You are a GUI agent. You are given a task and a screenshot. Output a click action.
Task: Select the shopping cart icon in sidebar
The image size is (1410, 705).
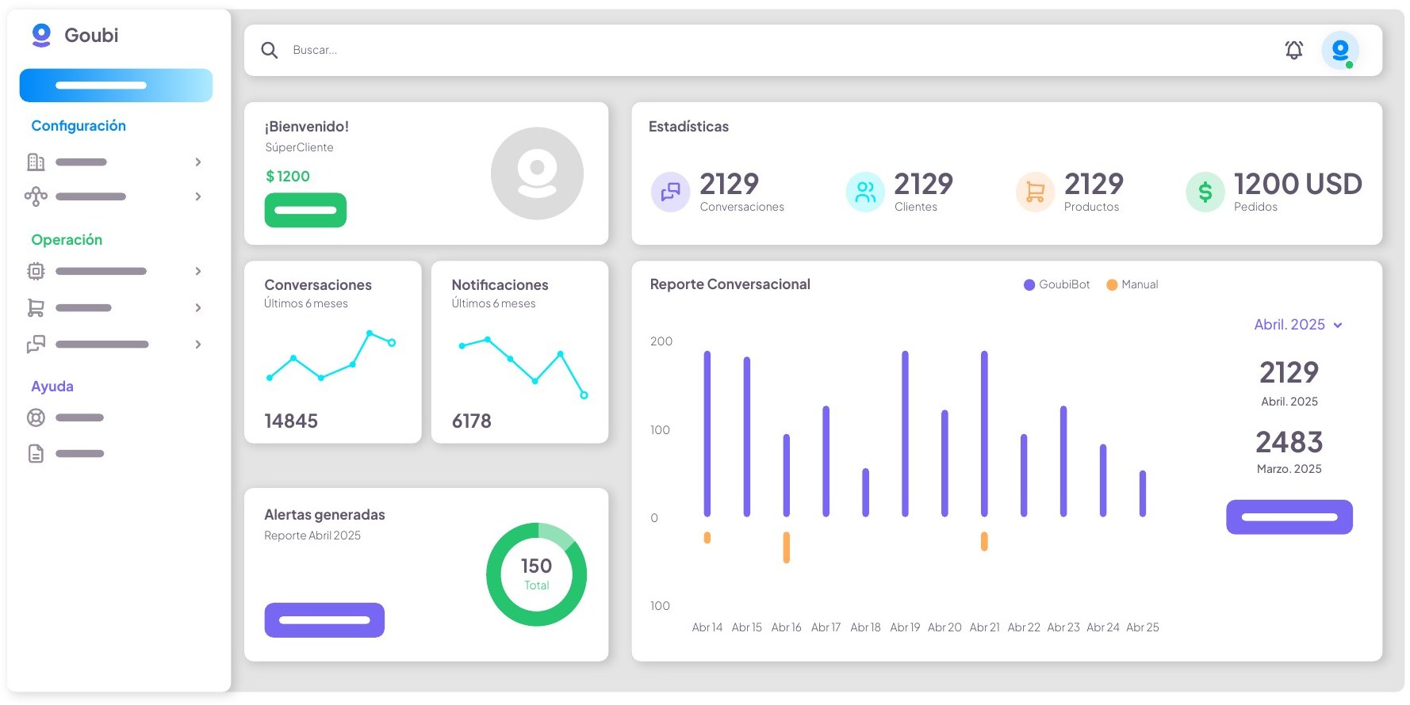pyautogui.click(x=36, y=307)
